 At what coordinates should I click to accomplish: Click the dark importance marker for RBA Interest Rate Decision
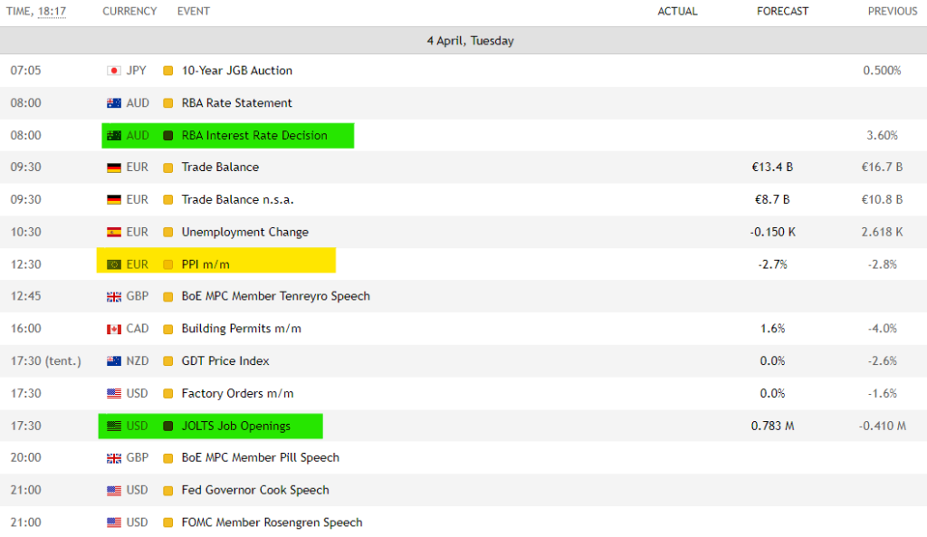pos(167,136)
